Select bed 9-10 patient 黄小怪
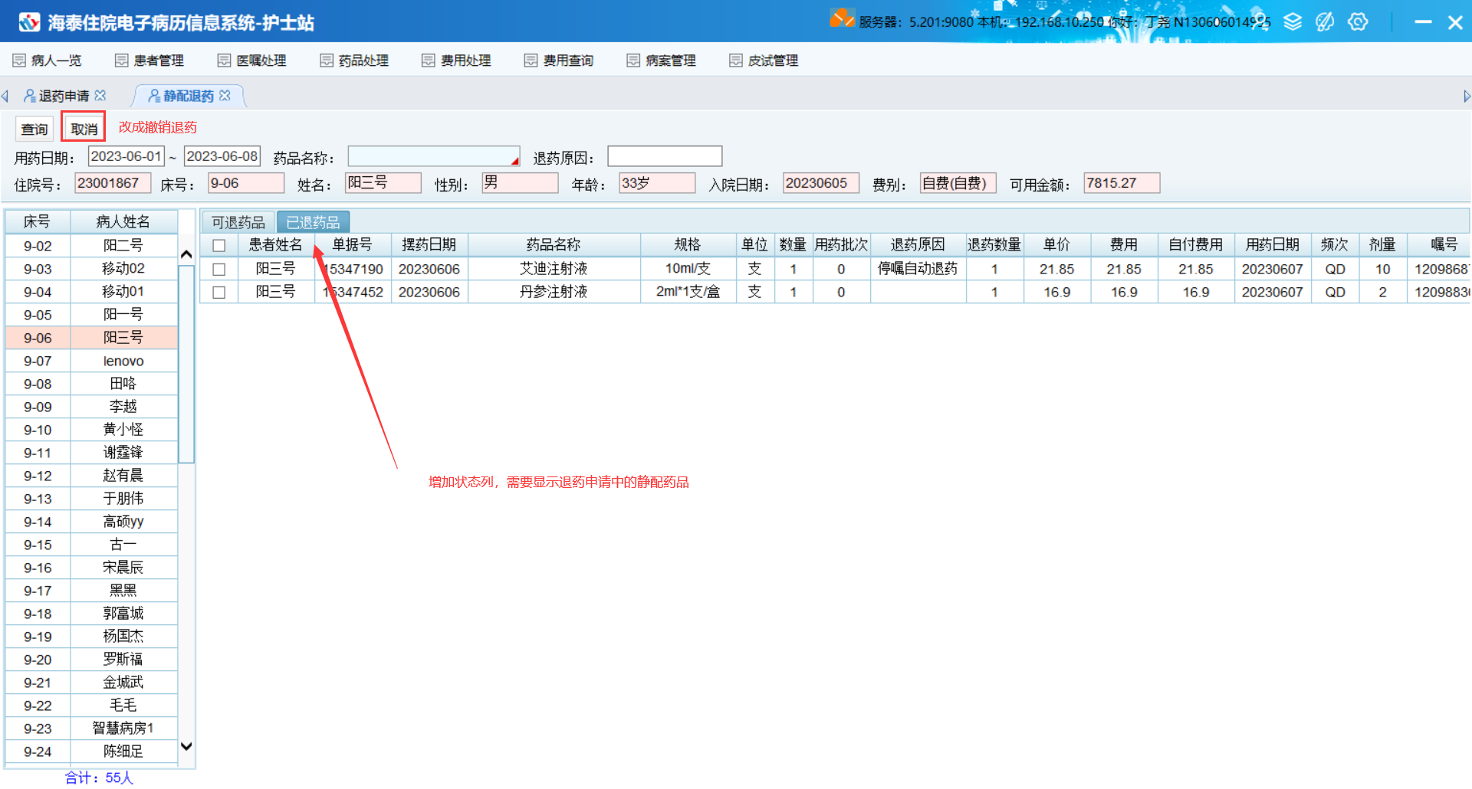 [92, 430]
